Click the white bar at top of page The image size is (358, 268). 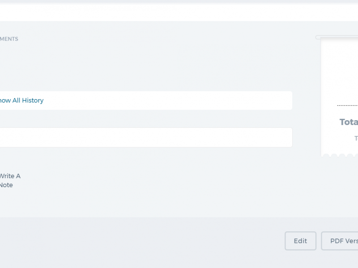tap(179, 13)
